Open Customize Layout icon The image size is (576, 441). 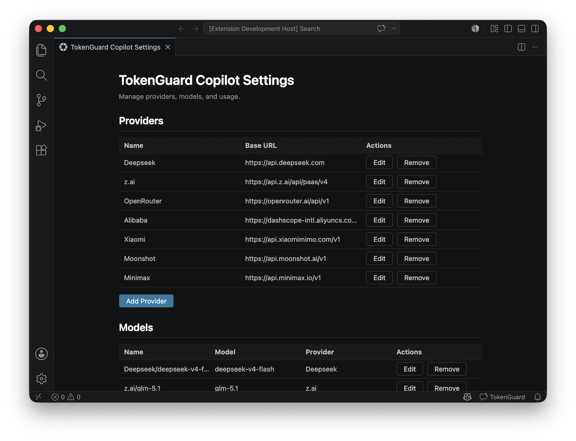(494, 29)
